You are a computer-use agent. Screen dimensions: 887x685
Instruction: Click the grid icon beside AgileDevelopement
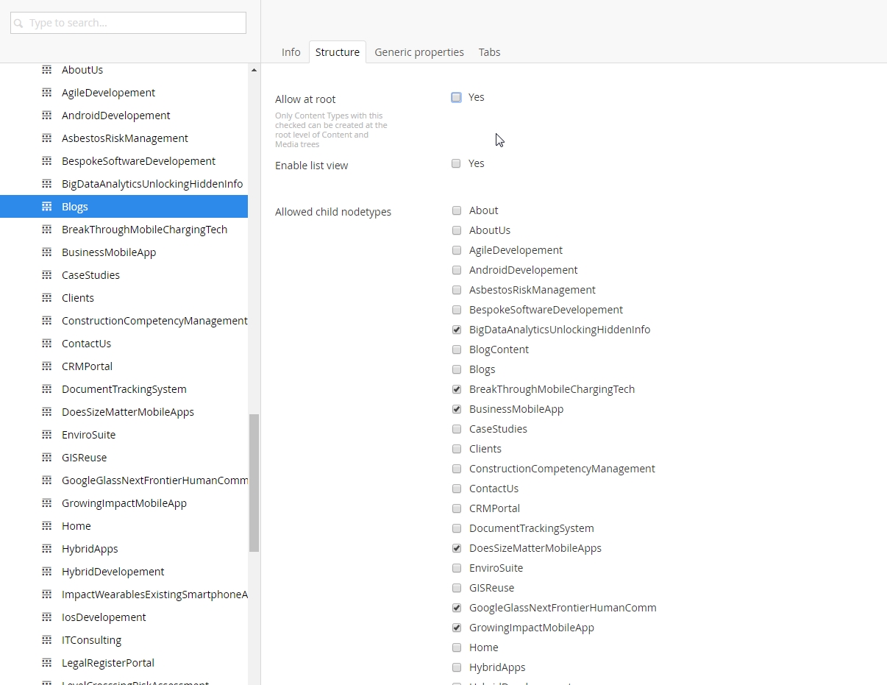tap(46, 93)
